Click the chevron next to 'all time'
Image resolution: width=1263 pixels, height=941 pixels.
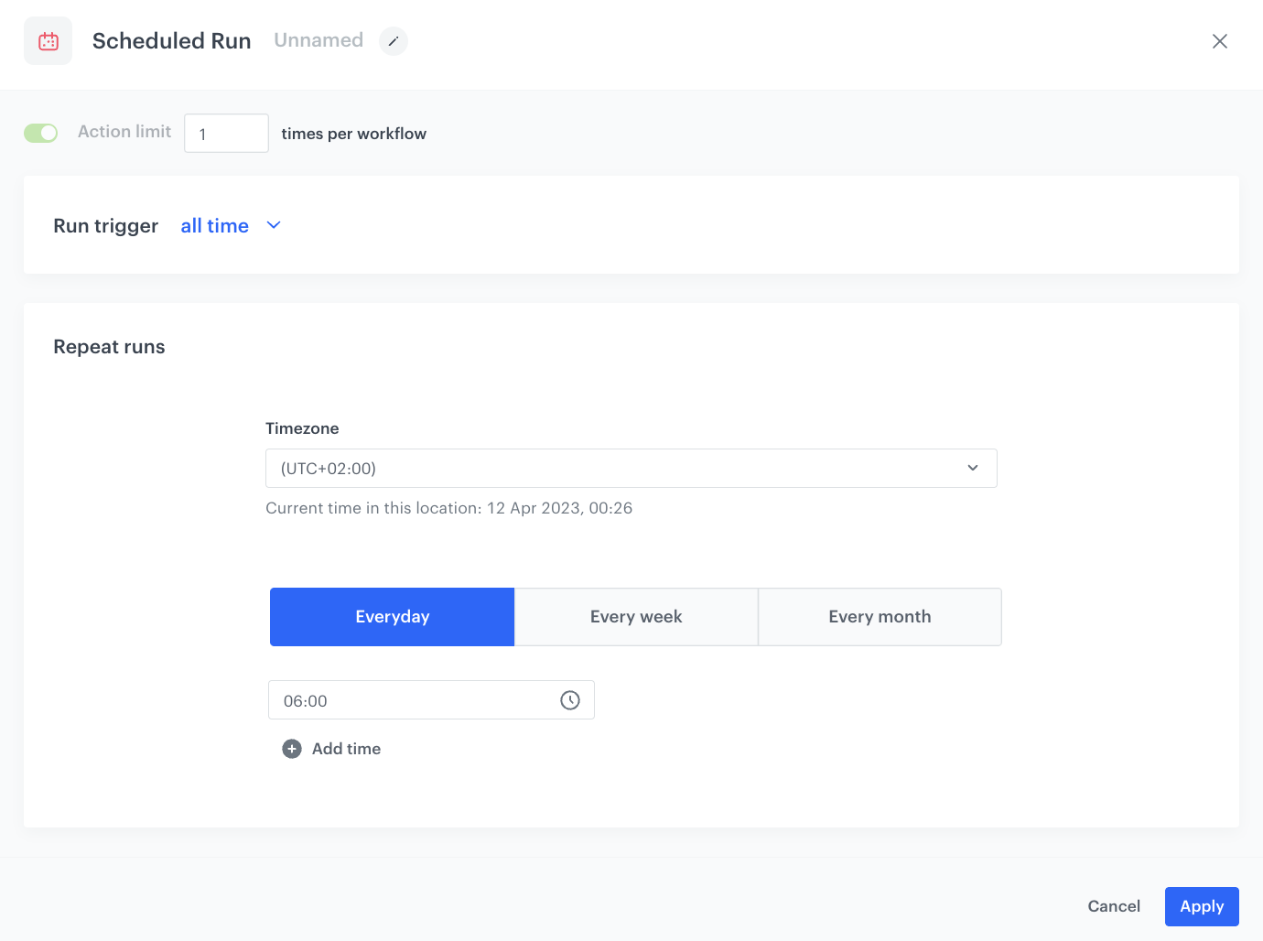click(274, 225)
